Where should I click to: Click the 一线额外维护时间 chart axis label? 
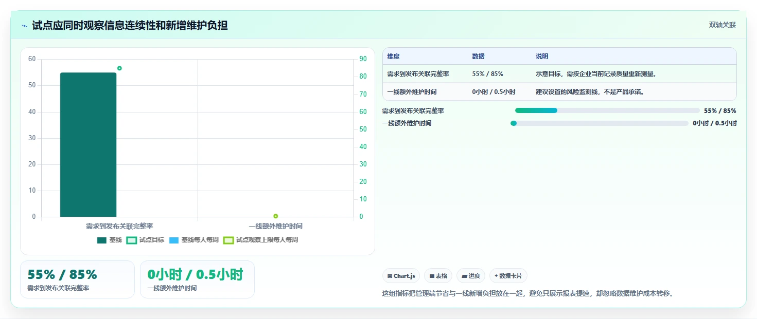[x=276, y=226]
